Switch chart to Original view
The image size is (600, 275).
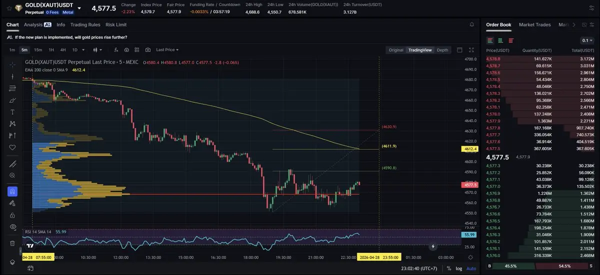click(396, 50)
